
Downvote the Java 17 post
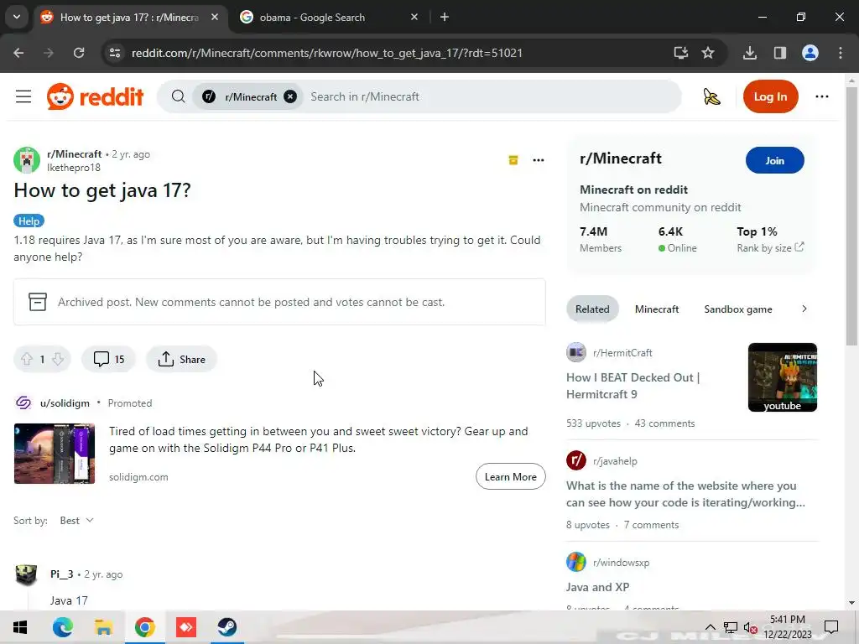point(58,359)
